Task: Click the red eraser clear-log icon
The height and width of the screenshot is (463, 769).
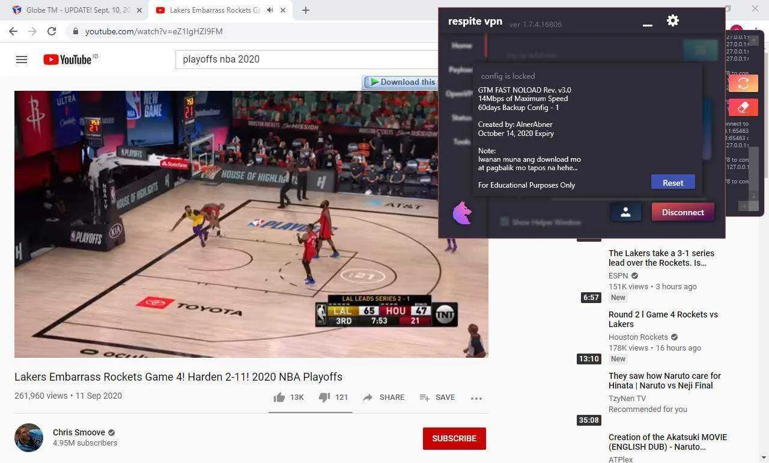Action: tap(743, 108)
